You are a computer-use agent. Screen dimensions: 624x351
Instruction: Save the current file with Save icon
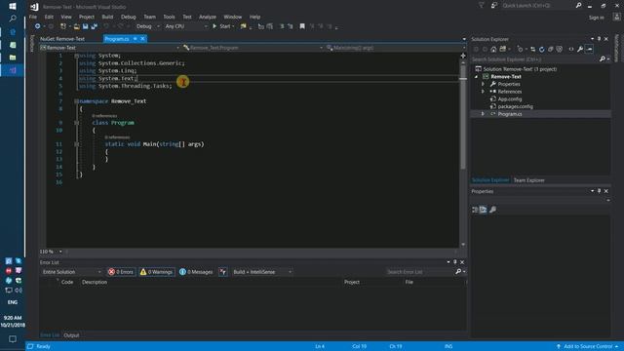point(85,26)
